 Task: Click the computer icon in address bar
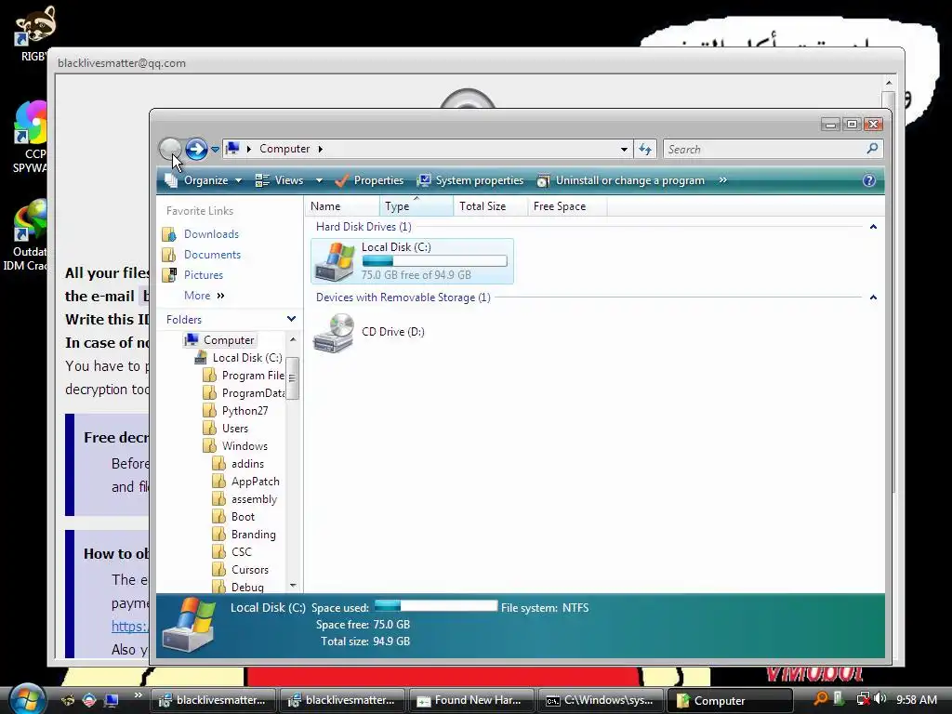click(232, 149)
